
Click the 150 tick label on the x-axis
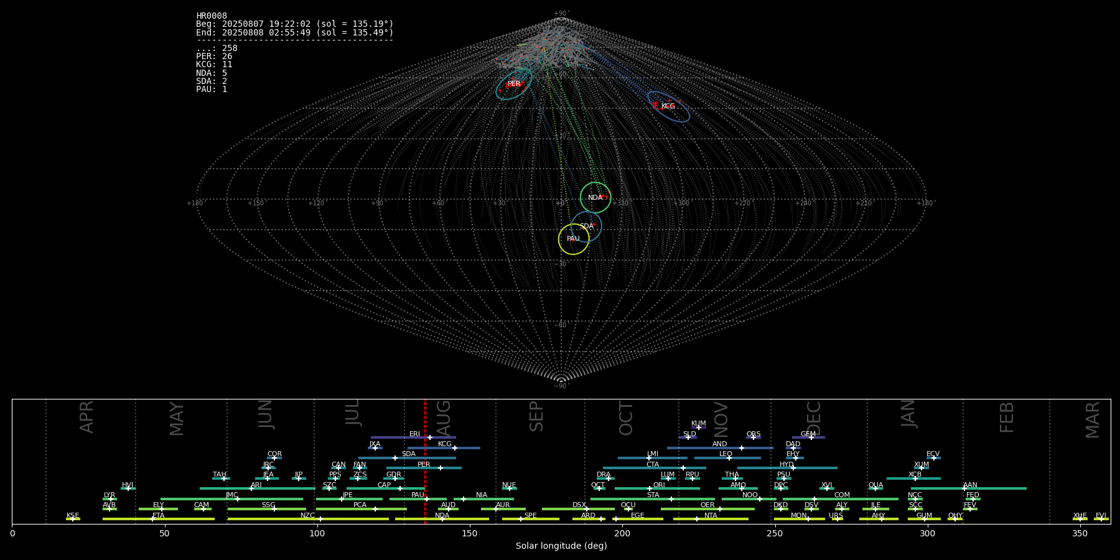coord(470,533)
